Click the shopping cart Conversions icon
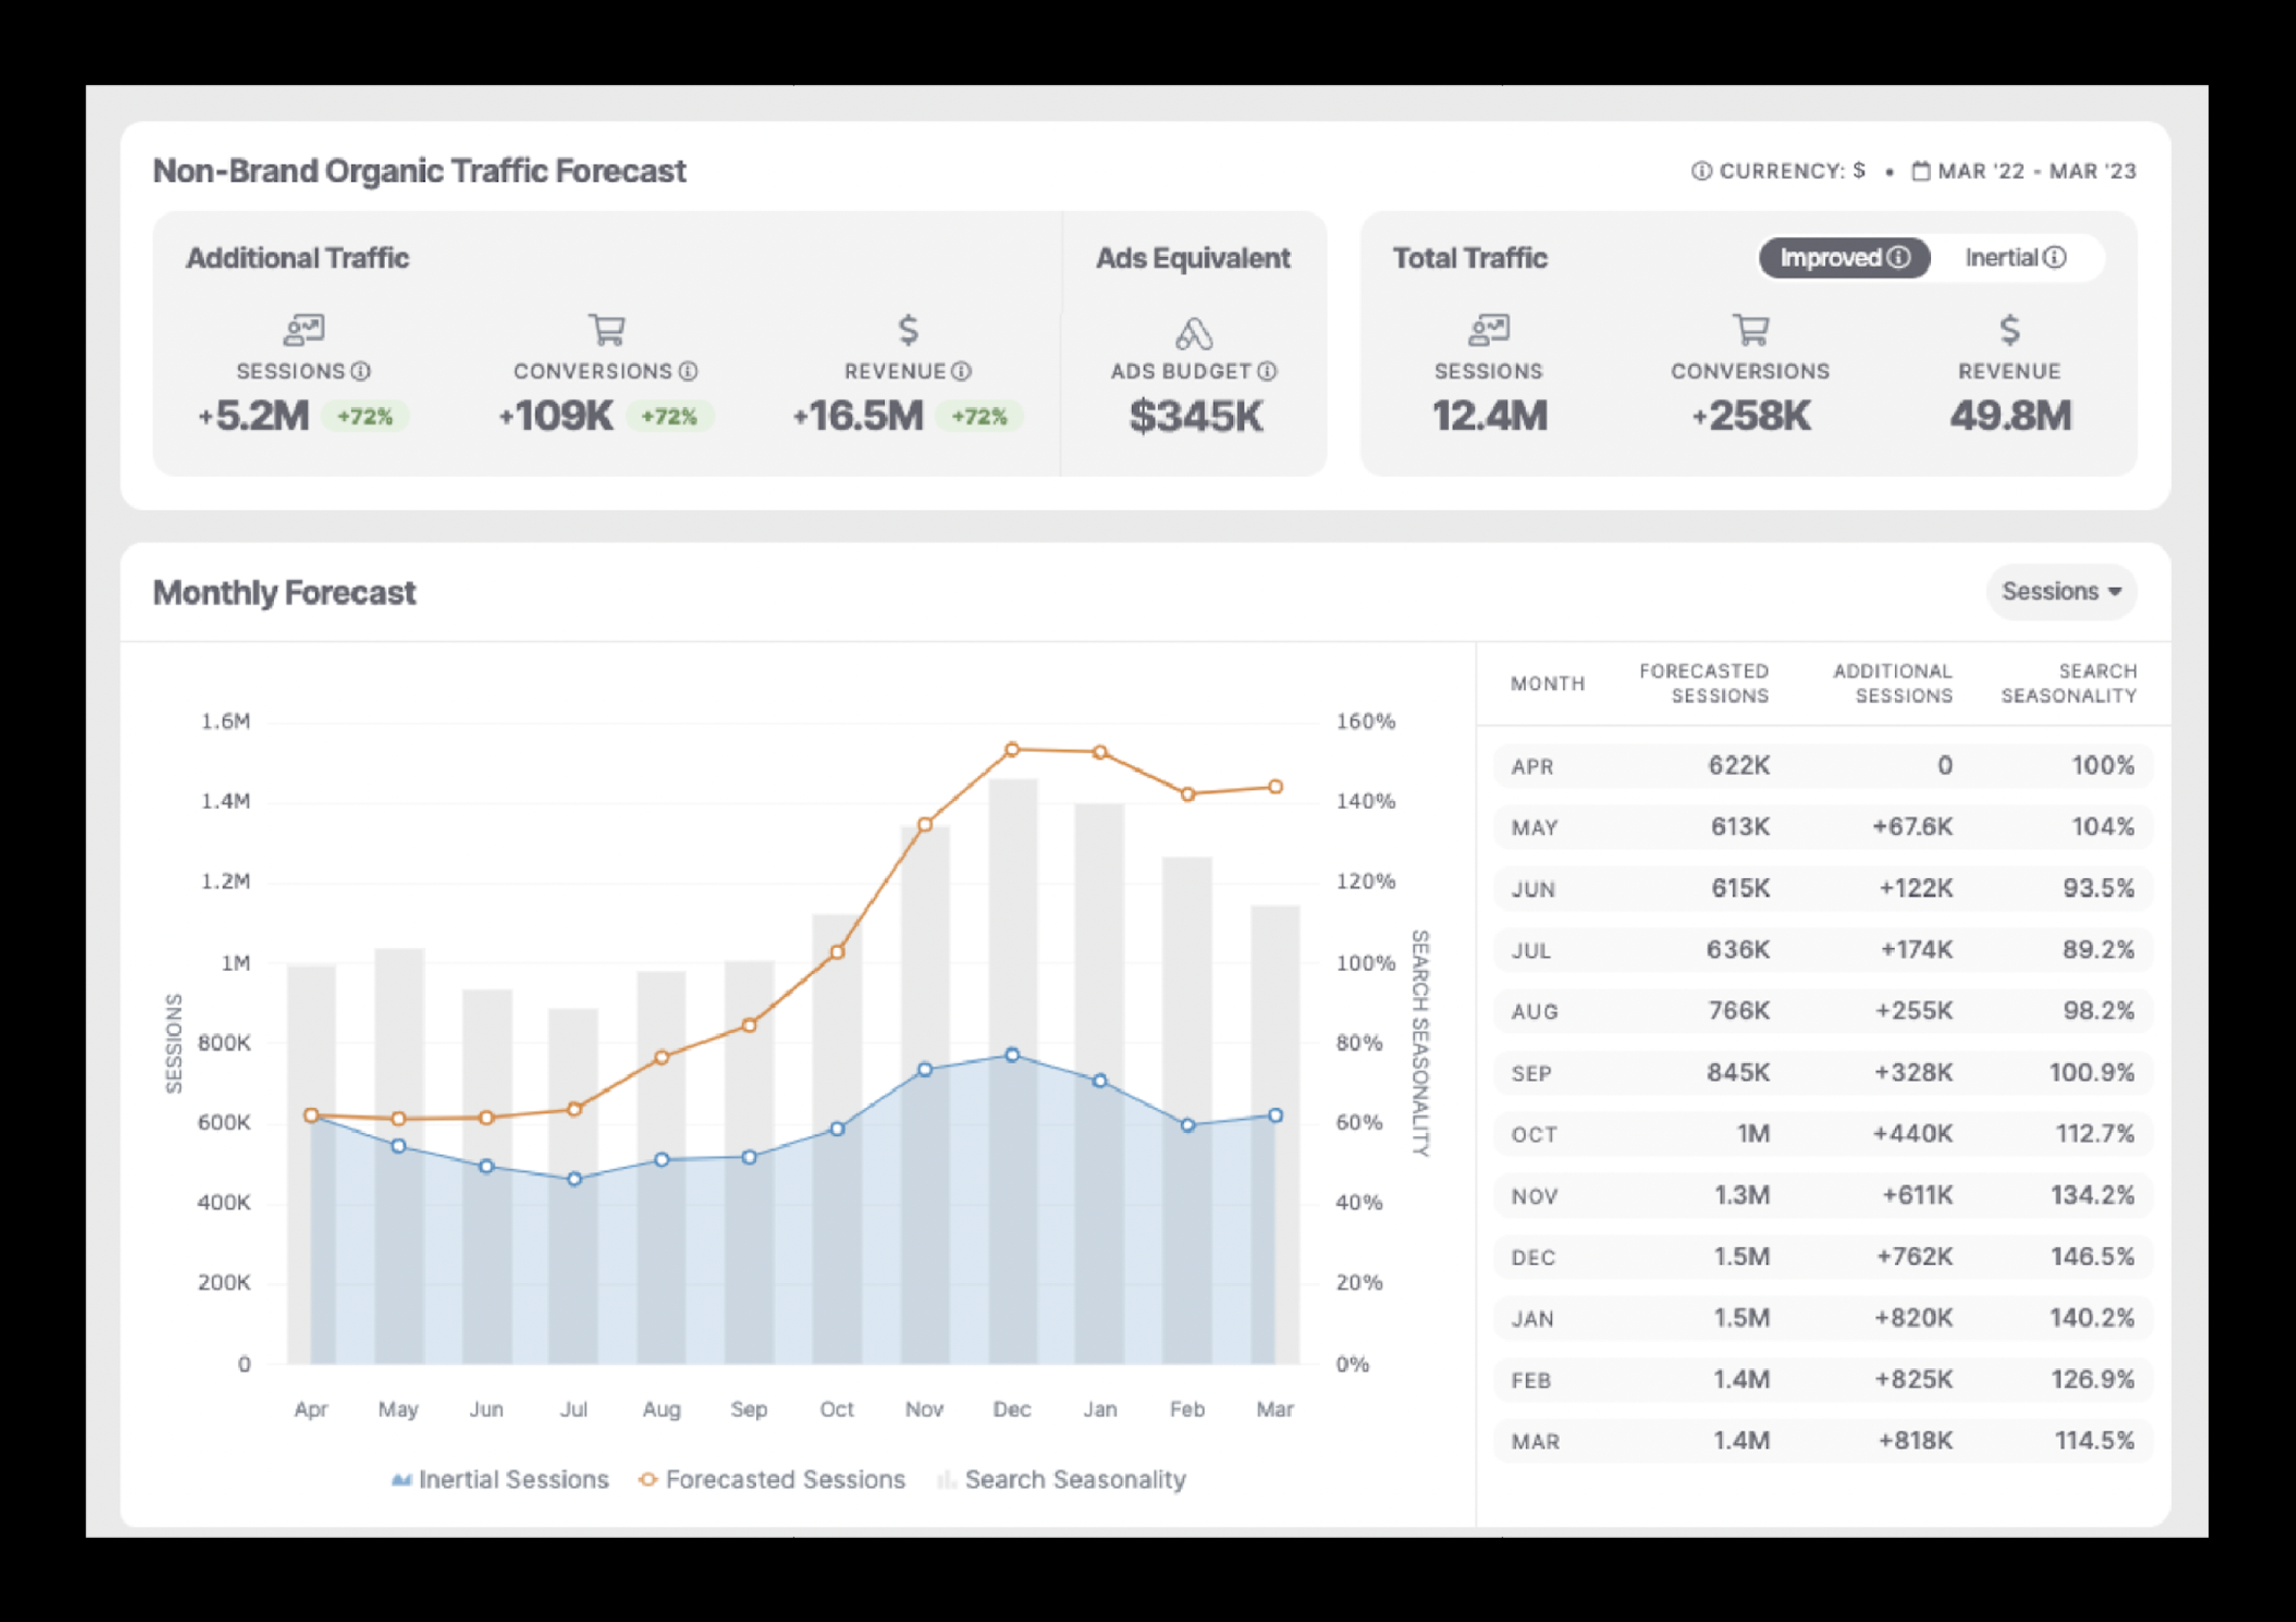The height and width of the screenshot is (1622, 2296). click(x=606, y=330)
